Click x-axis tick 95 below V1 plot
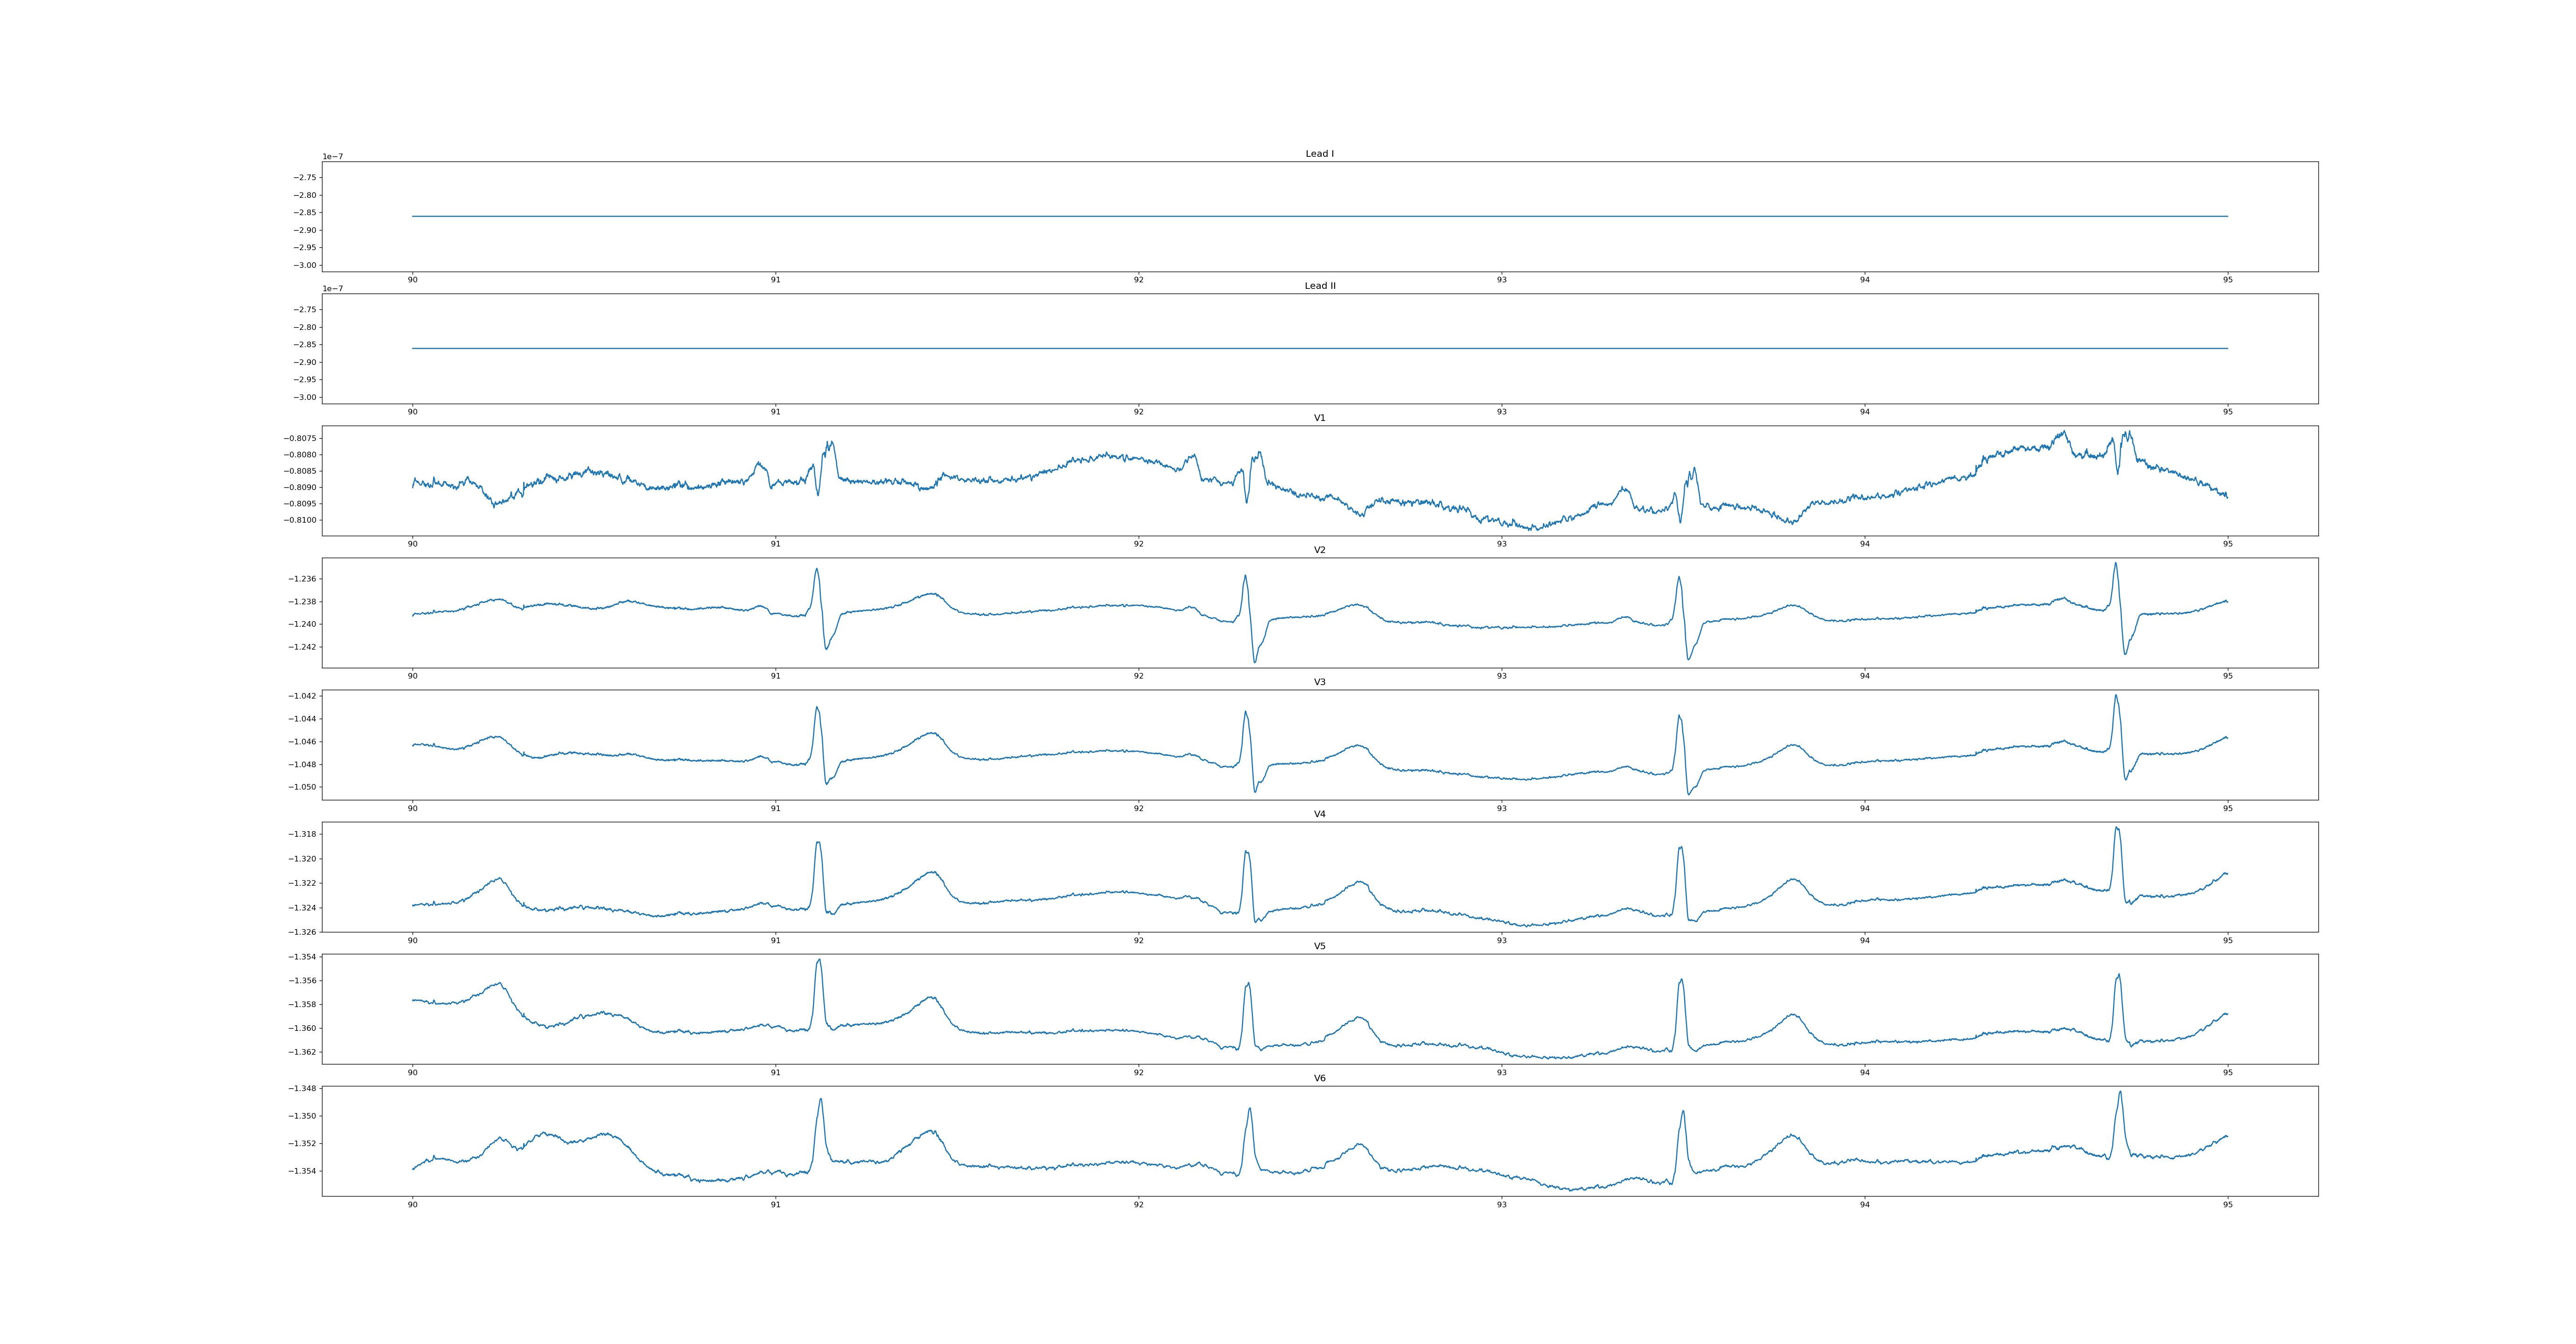 point(2227,544)
